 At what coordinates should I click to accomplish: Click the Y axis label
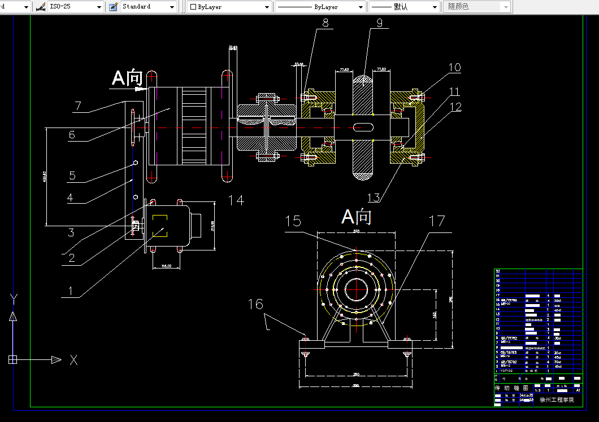click(x=14, y=299)
